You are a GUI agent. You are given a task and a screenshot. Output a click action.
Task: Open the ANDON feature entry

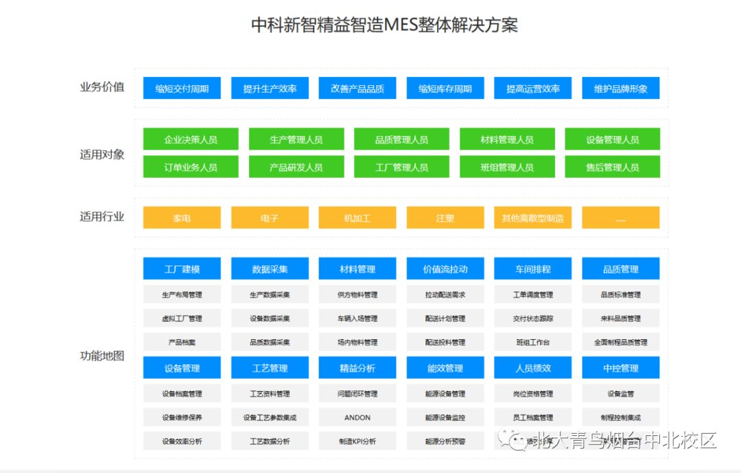pyautogui.click(x=357, y=417)
